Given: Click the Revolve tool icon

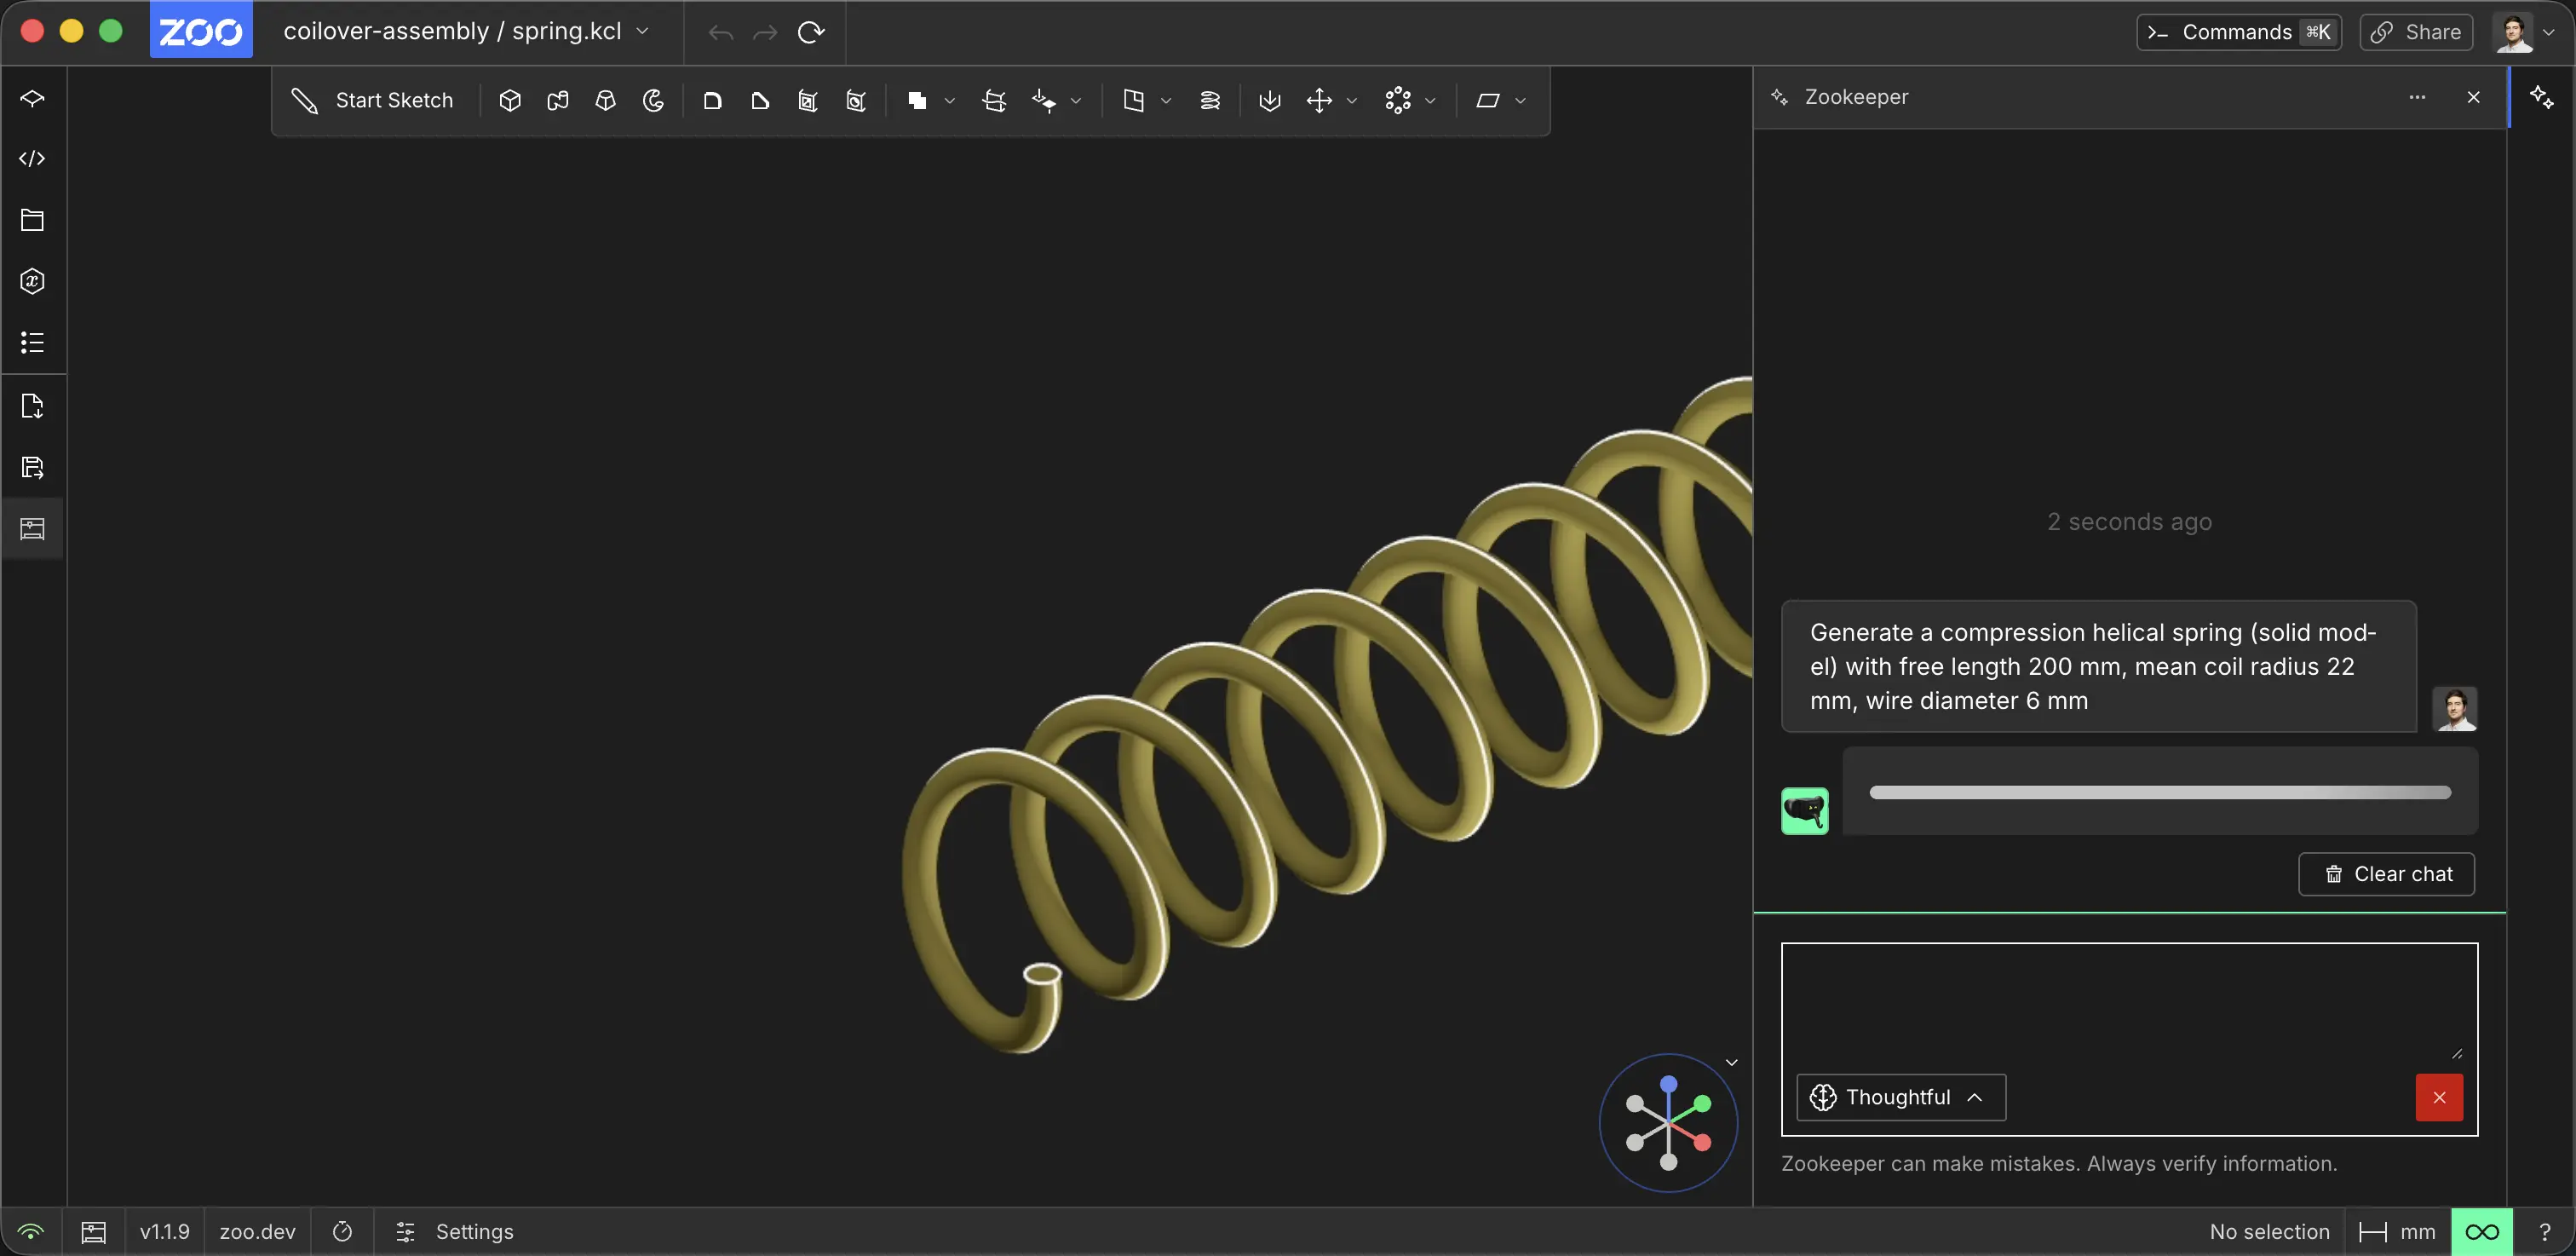Looking at the screenshot, I should pyautogui.click(x=653, y=100).
